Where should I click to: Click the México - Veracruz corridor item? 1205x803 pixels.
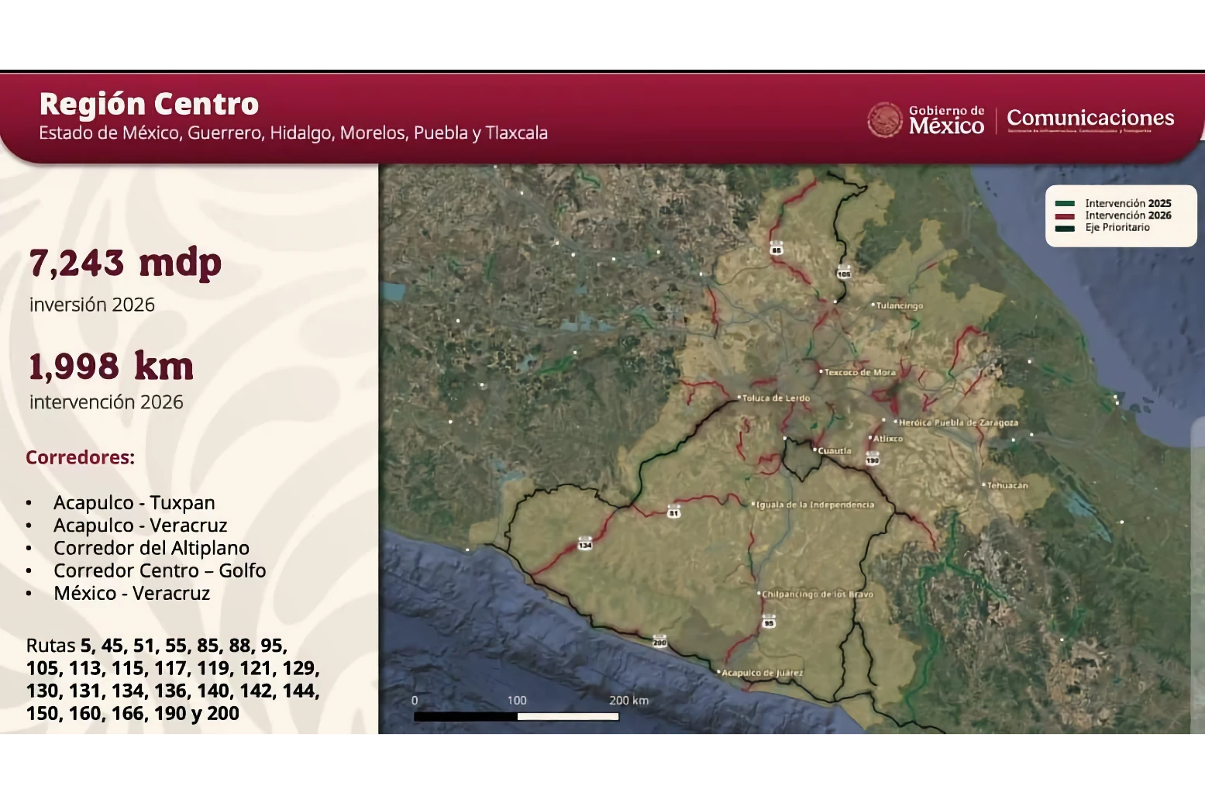[x=132, y=593]
